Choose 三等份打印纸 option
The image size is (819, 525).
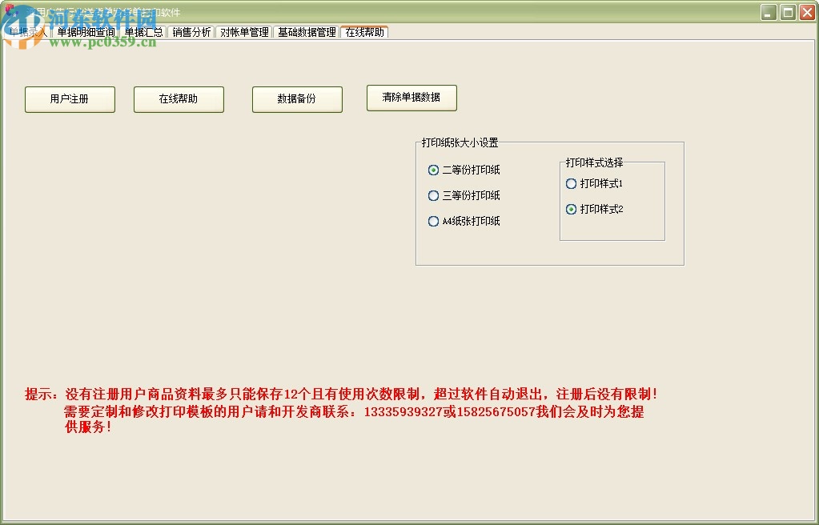pyautogui.click(x=464, y=195)
